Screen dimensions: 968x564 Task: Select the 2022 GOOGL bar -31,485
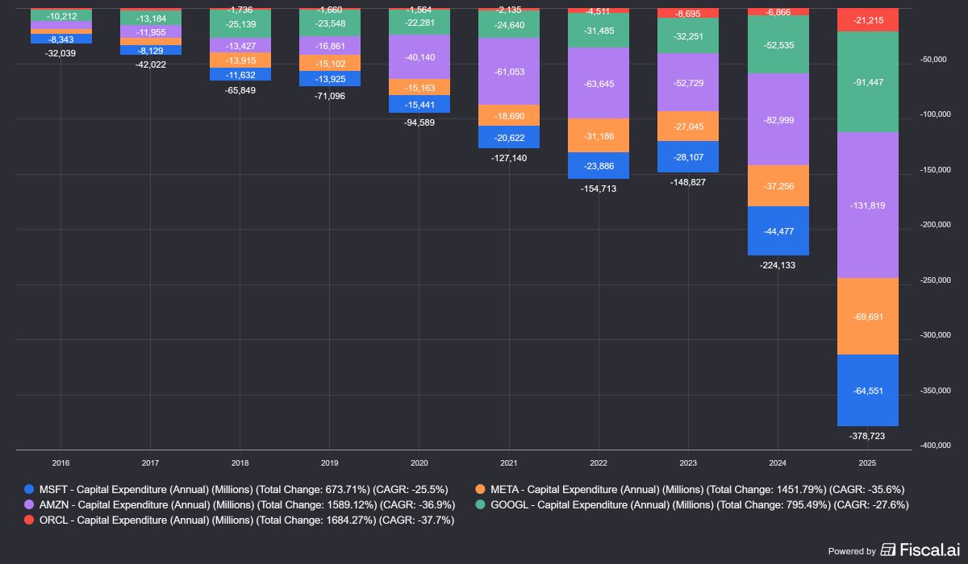(599, 31)
